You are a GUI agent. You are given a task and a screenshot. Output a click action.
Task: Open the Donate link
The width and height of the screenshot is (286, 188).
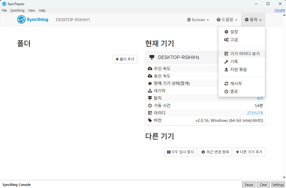(x=280, y=10)
